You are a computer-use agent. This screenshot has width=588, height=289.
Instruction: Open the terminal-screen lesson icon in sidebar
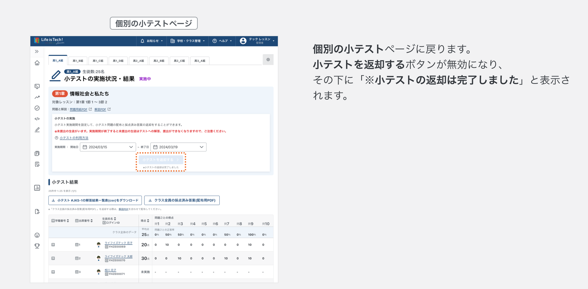point(37,86)
